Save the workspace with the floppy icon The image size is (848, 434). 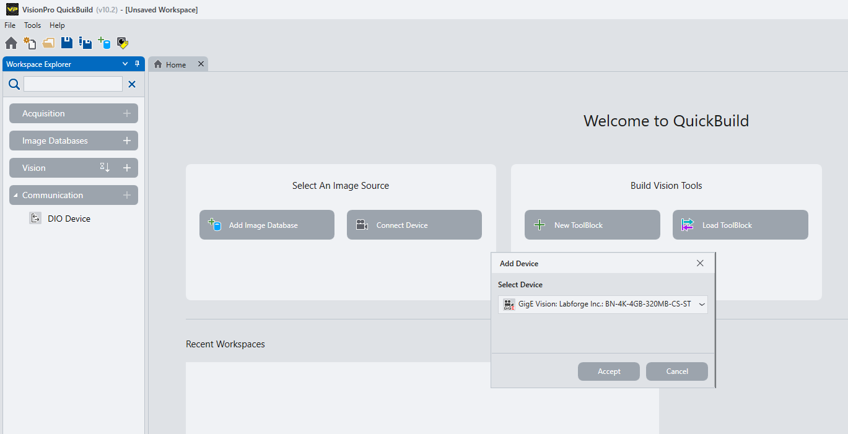pyautogui.click(x=67, y=43)
